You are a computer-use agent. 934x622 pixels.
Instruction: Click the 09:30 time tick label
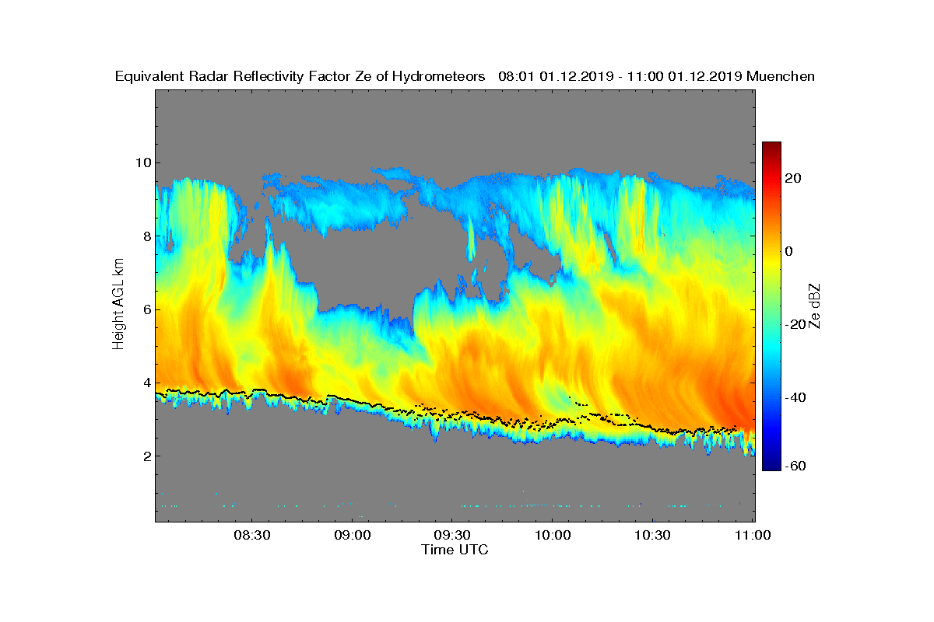pos(452,535)
